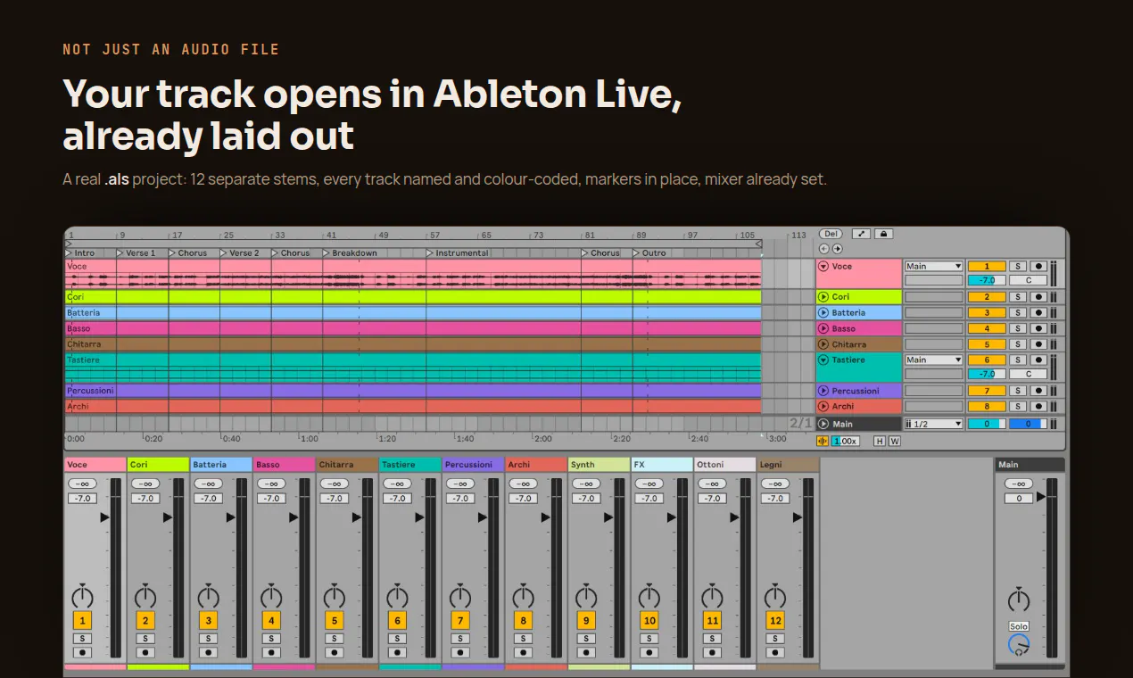Click the lock envelopes icon
The height and width of the screenshot is (678, 1133).
pyautogui.click(x=883, y=234)
